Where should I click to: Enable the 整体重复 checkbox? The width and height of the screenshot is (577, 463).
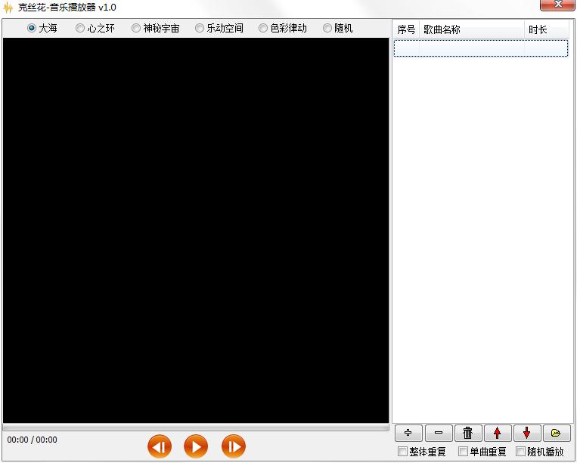[x=403, y=452]
